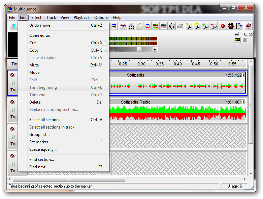Expand arrow next to 1:56.122 on Softpedia section
The image size is (263, 199).
pyautogui.click(x=243, y=75)
